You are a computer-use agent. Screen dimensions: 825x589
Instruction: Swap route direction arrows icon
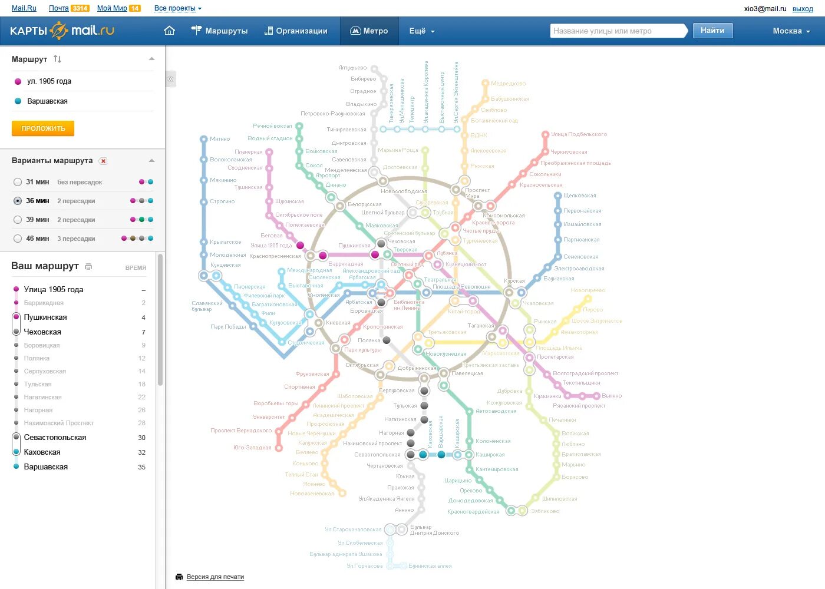[57, 59]
